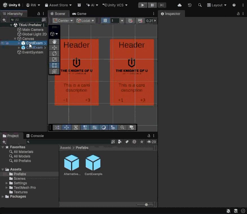
Task: Toggle scene grid visibility
Action: (105, 21)
